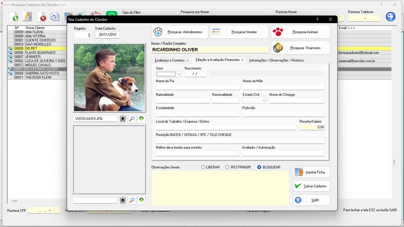Click photo icon beside FLAVIO QUADRADO row

pyautogui.click(x=10, y=52)
